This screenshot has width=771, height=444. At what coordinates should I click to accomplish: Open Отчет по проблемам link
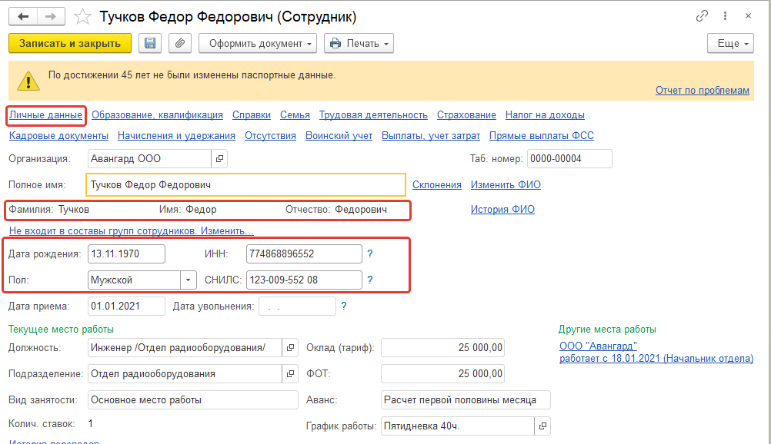click(x=702, y=91)
